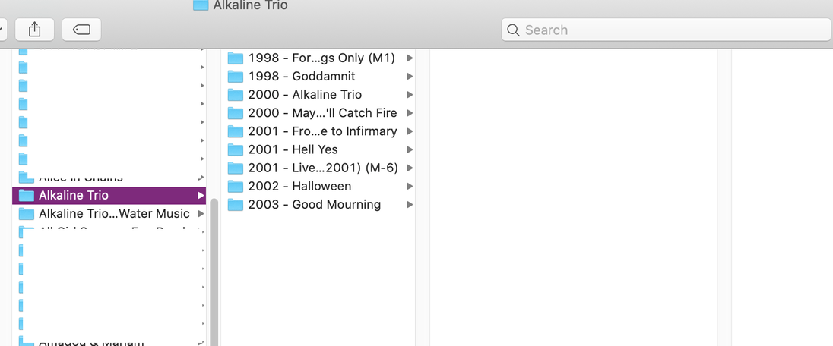833x346 pixels.
Task: Click the 2002 - Halloween folder icon
Action: pyautogui.click(x=236, y=187)
